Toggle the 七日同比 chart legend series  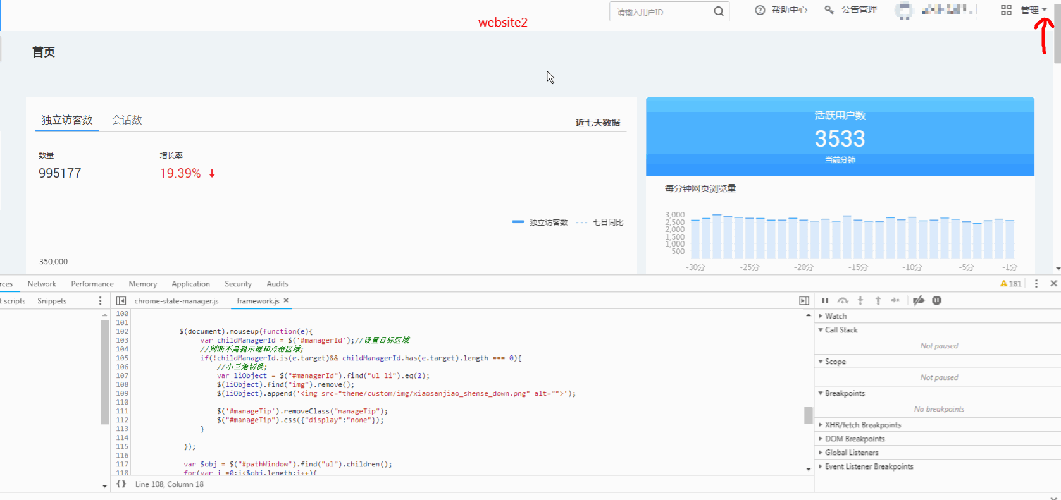(x=600, y=223)
